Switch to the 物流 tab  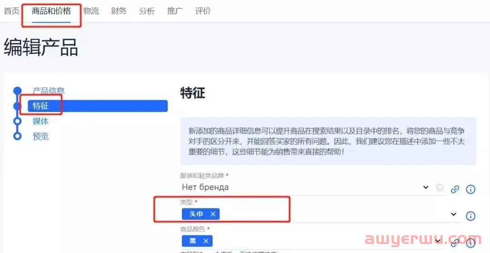pos(91,11)
